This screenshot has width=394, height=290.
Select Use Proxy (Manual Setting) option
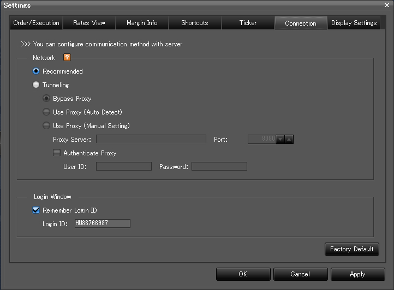click(x=46, y=126)
